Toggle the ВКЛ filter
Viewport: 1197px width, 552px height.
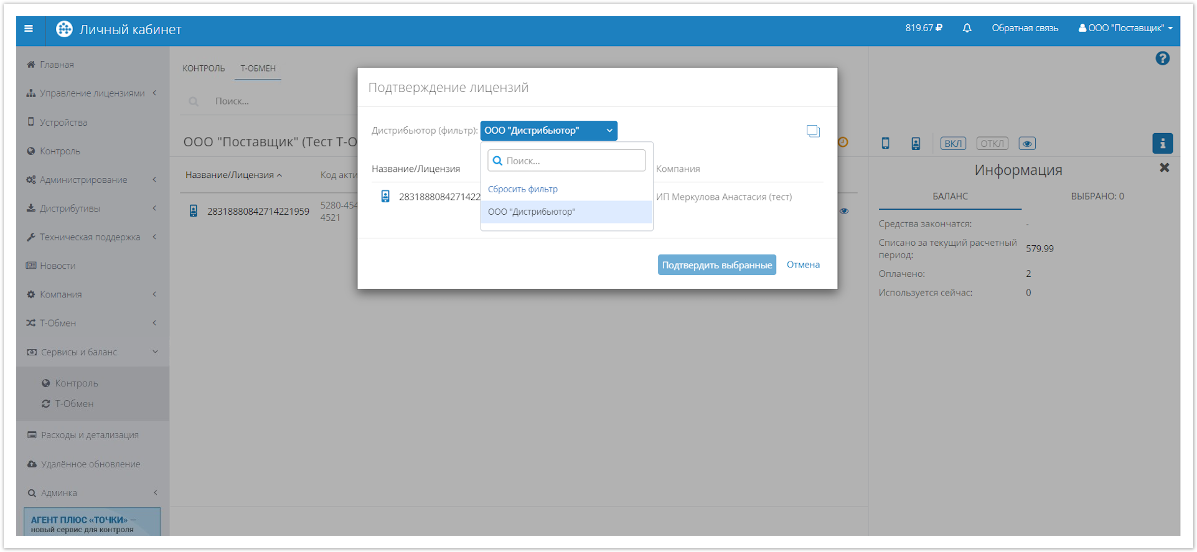click(x=952, y=144)
